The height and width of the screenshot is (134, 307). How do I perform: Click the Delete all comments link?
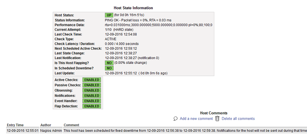point(238,118)
